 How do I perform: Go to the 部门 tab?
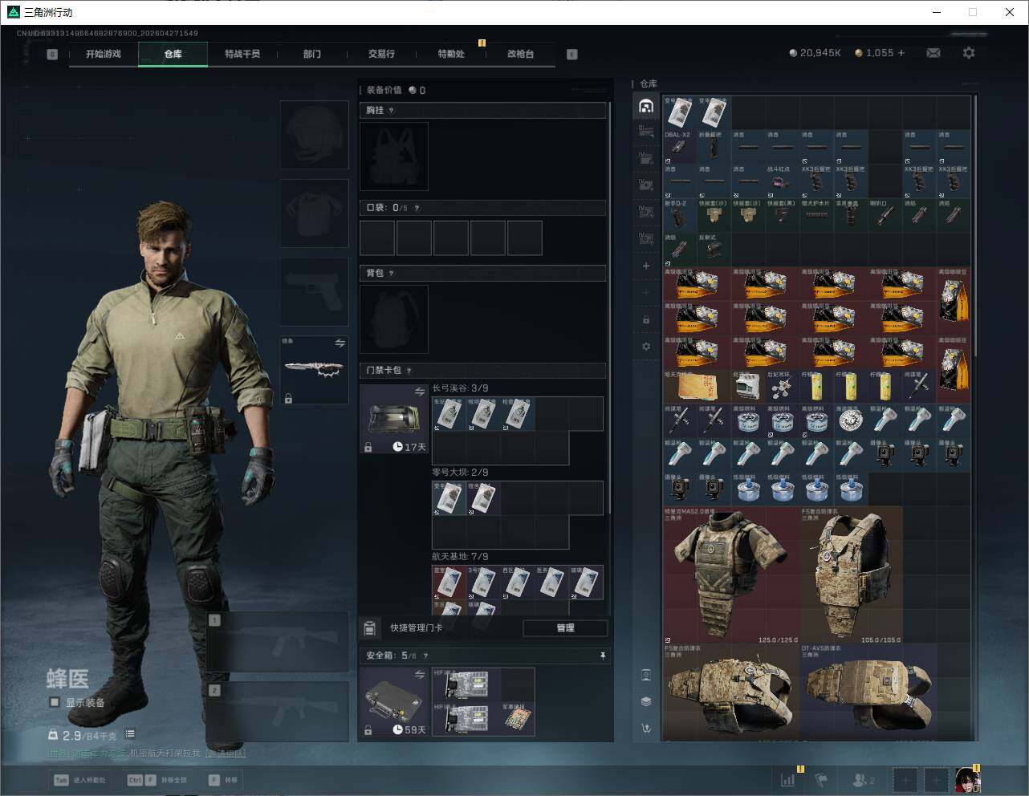coord(312,54)
